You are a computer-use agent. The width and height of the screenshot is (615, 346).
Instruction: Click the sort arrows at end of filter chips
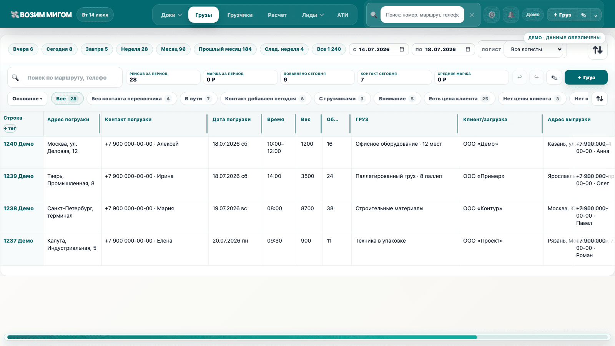click(600, 99)
